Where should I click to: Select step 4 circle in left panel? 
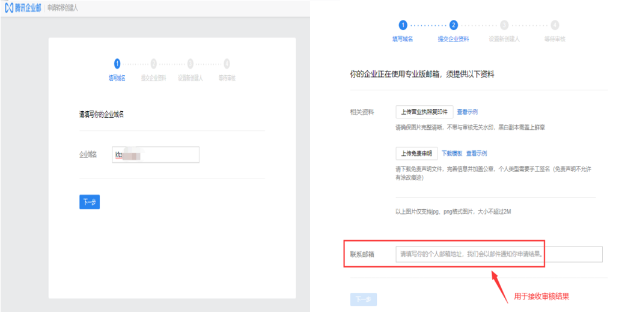227,63
